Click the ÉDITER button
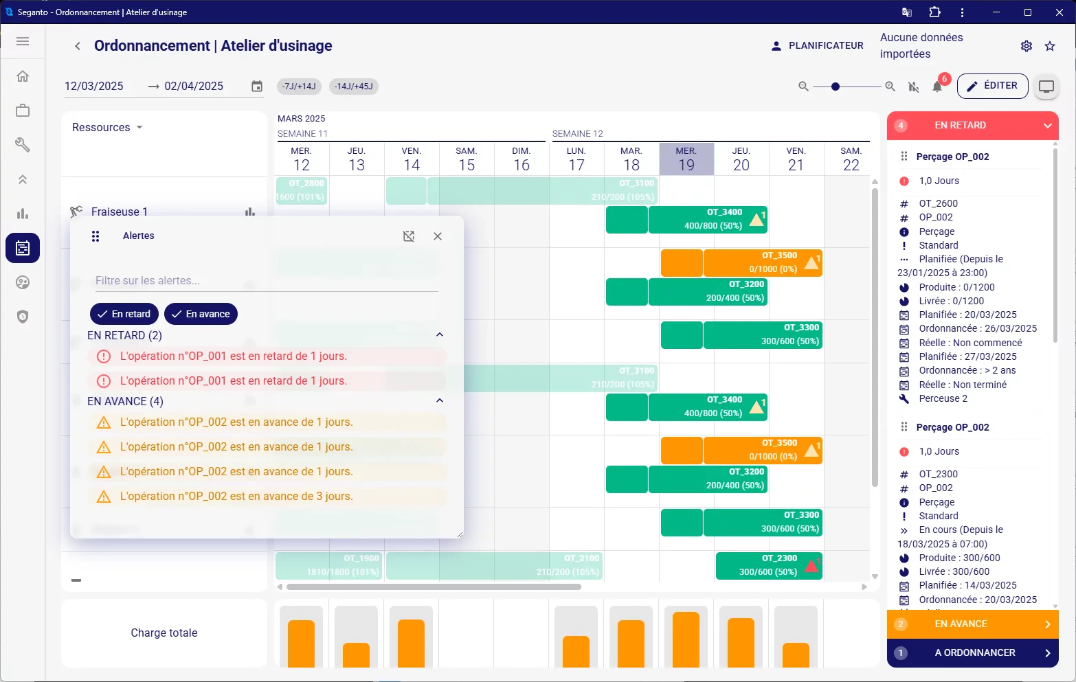The width and height of the screenshot is (1076, 682). coord(992,86)
